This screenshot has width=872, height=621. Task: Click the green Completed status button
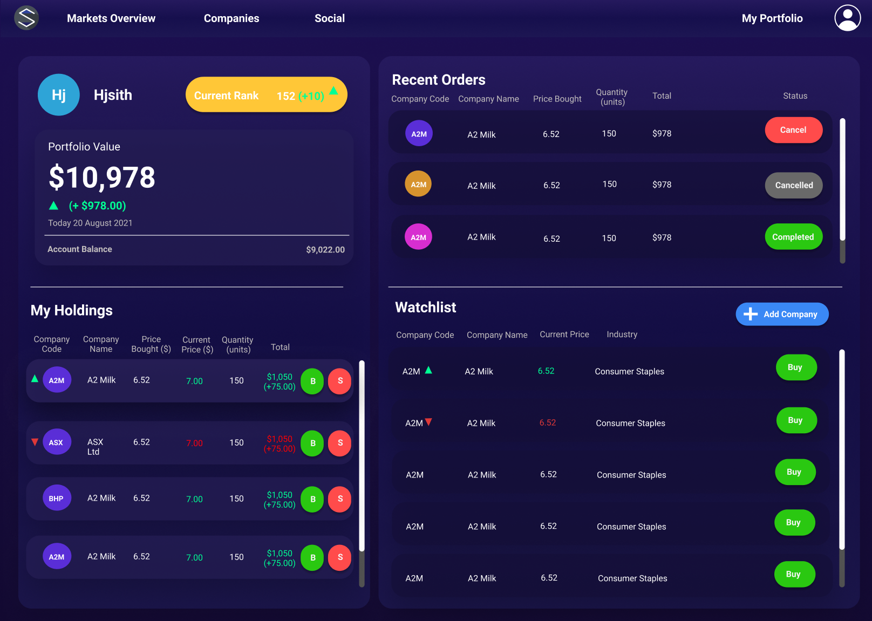tap(794, 237)
